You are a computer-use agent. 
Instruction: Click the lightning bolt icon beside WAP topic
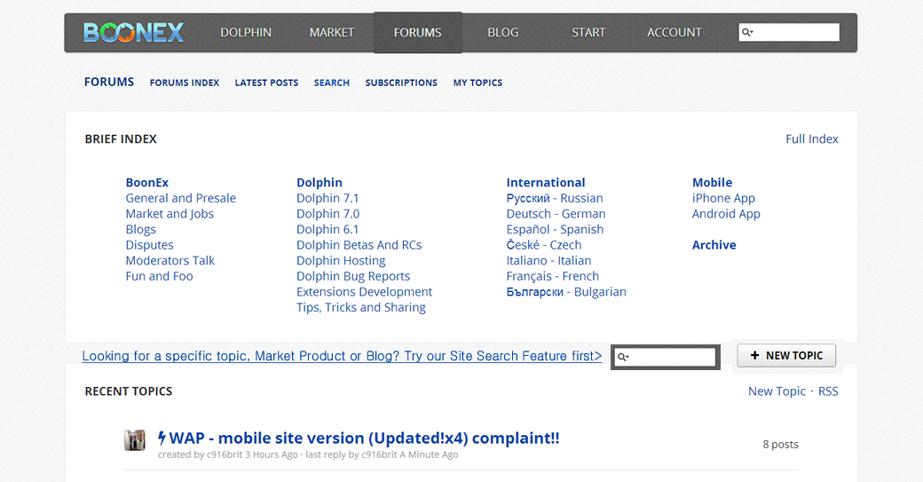162,438
